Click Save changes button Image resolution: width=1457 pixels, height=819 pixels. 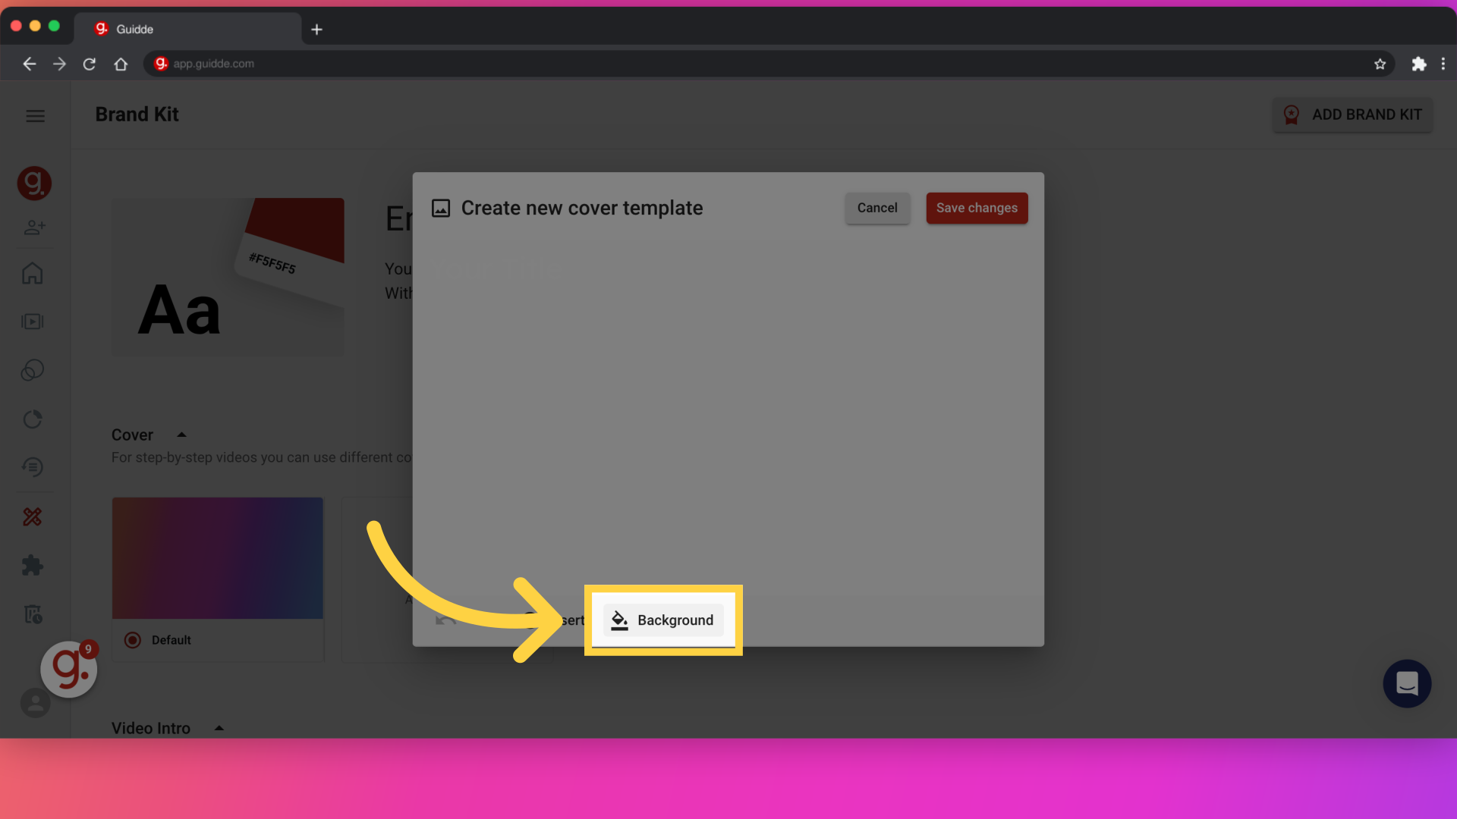977,208
